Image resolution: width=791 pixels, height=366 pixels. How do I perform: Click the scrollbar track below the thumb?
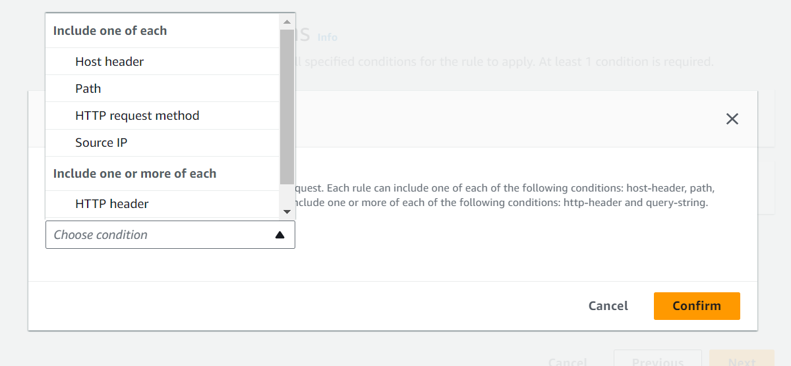(287, 194)
